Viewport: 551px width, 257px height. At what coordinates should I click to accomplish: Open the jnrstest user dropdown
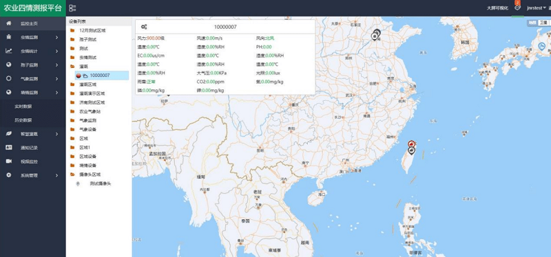[536, 8]
